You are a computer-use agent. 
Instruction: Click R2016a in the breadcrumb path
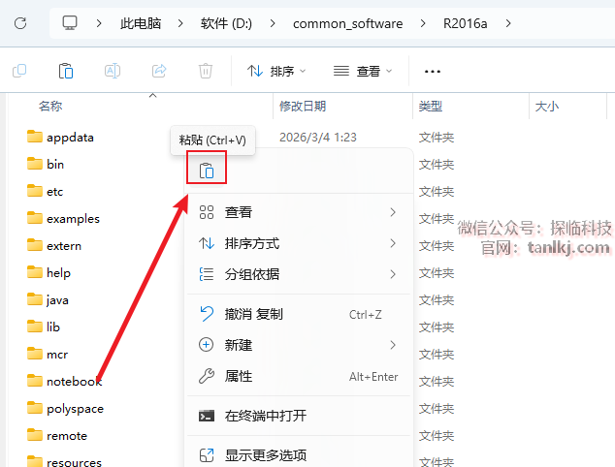466,23
